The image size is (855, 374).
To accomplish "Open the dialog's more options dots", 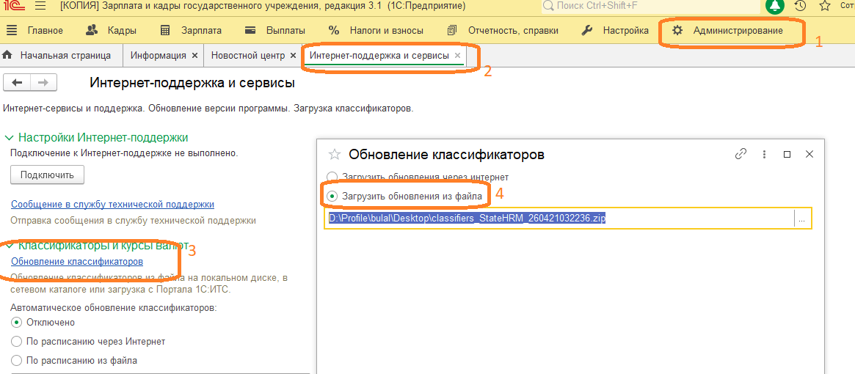I will point(765,154).
